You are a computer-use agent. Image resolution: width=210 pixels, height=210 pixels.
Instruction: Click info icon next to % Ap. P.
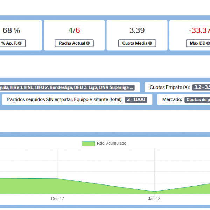coord(20,43)
